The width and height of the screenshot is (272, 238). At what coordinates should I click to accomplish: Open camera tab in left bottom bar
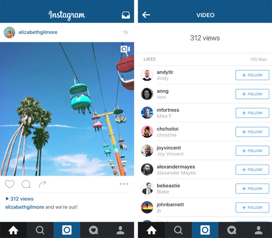67,230
